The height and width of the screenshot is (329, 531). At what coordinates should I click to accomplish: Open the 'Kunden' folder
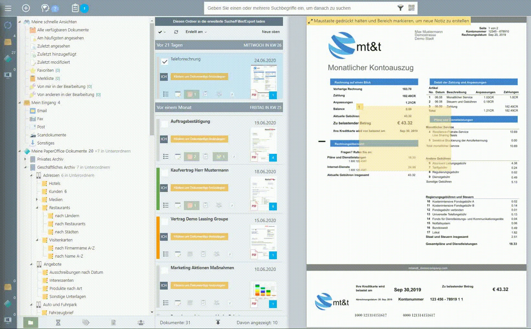(x=56, y=192)
